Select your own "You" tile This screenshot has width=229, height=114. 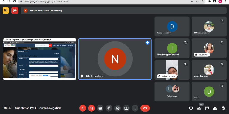pyautogui.click(x=209, y=92)
